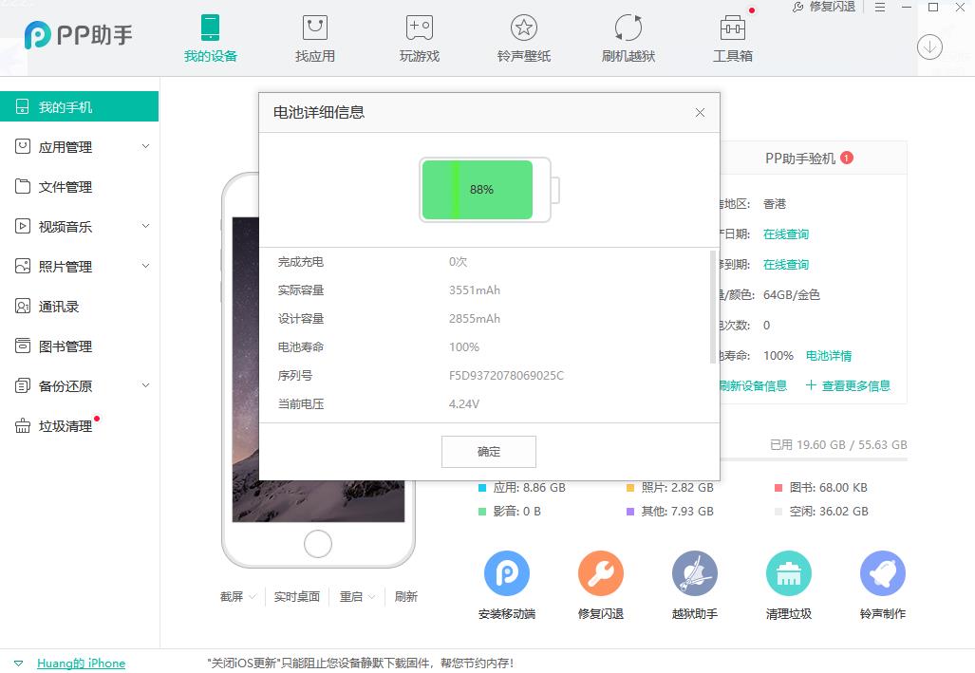Screen dimensions: 975x673
Task: Select the battery serial number F5D9372078069025C
Action: 506,376
